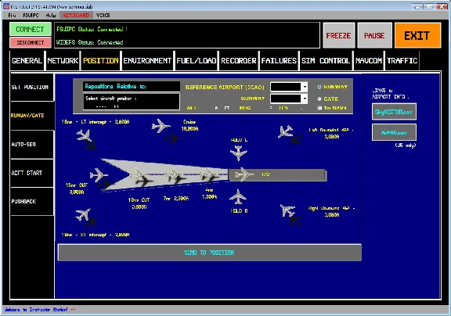This screenshot has width=451, height=316.
Task: Click the FREEZE button
Action: (x=339, y=35)
